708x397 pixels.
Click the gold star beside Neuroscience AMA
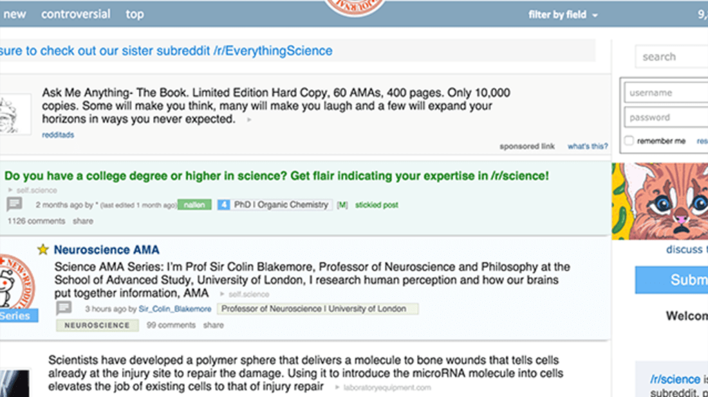(x=43, y=250)
